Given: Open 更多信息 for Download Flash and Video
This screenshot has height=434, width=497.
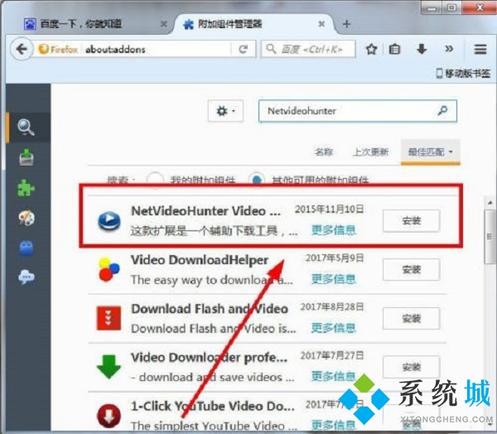Looking at the screenshot, I should 334,328.
